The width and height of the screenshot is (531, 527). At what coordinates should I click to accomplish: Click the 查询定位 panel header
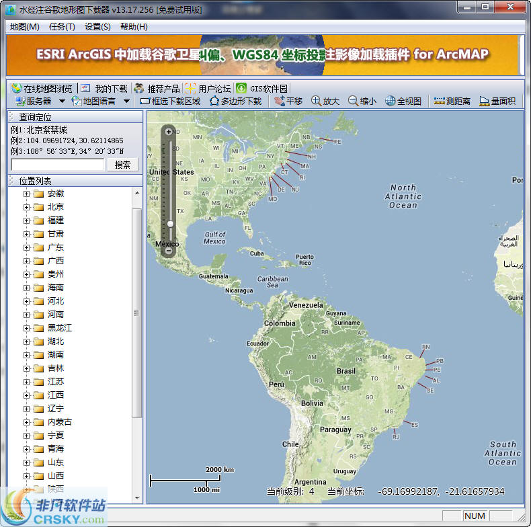coord(75,117)
